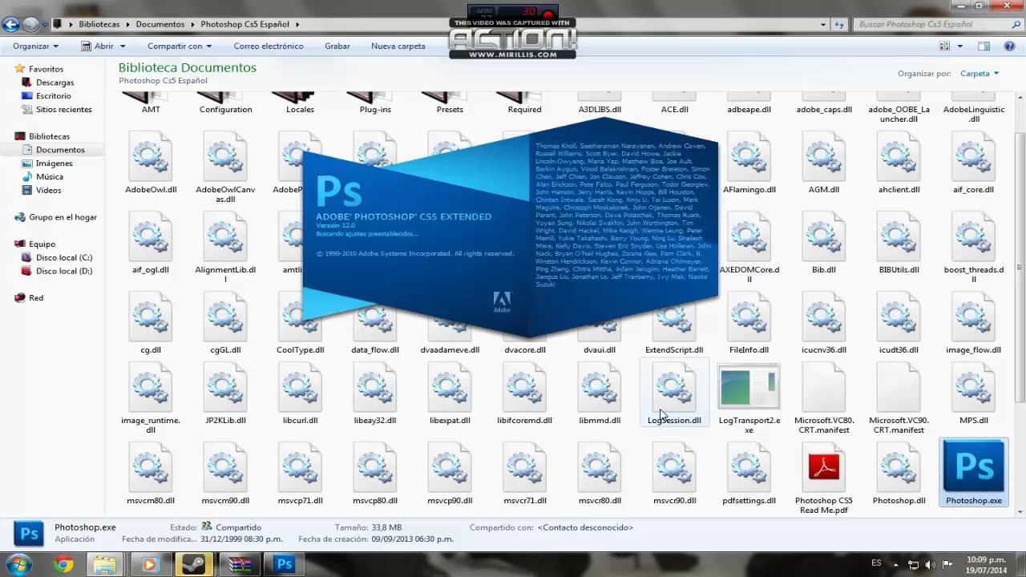Click the vertical scrollbar of file list
This screenshot has height=577, width=1026.
1019,305
